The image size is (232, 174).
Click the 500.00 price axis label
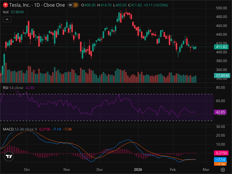221,8
